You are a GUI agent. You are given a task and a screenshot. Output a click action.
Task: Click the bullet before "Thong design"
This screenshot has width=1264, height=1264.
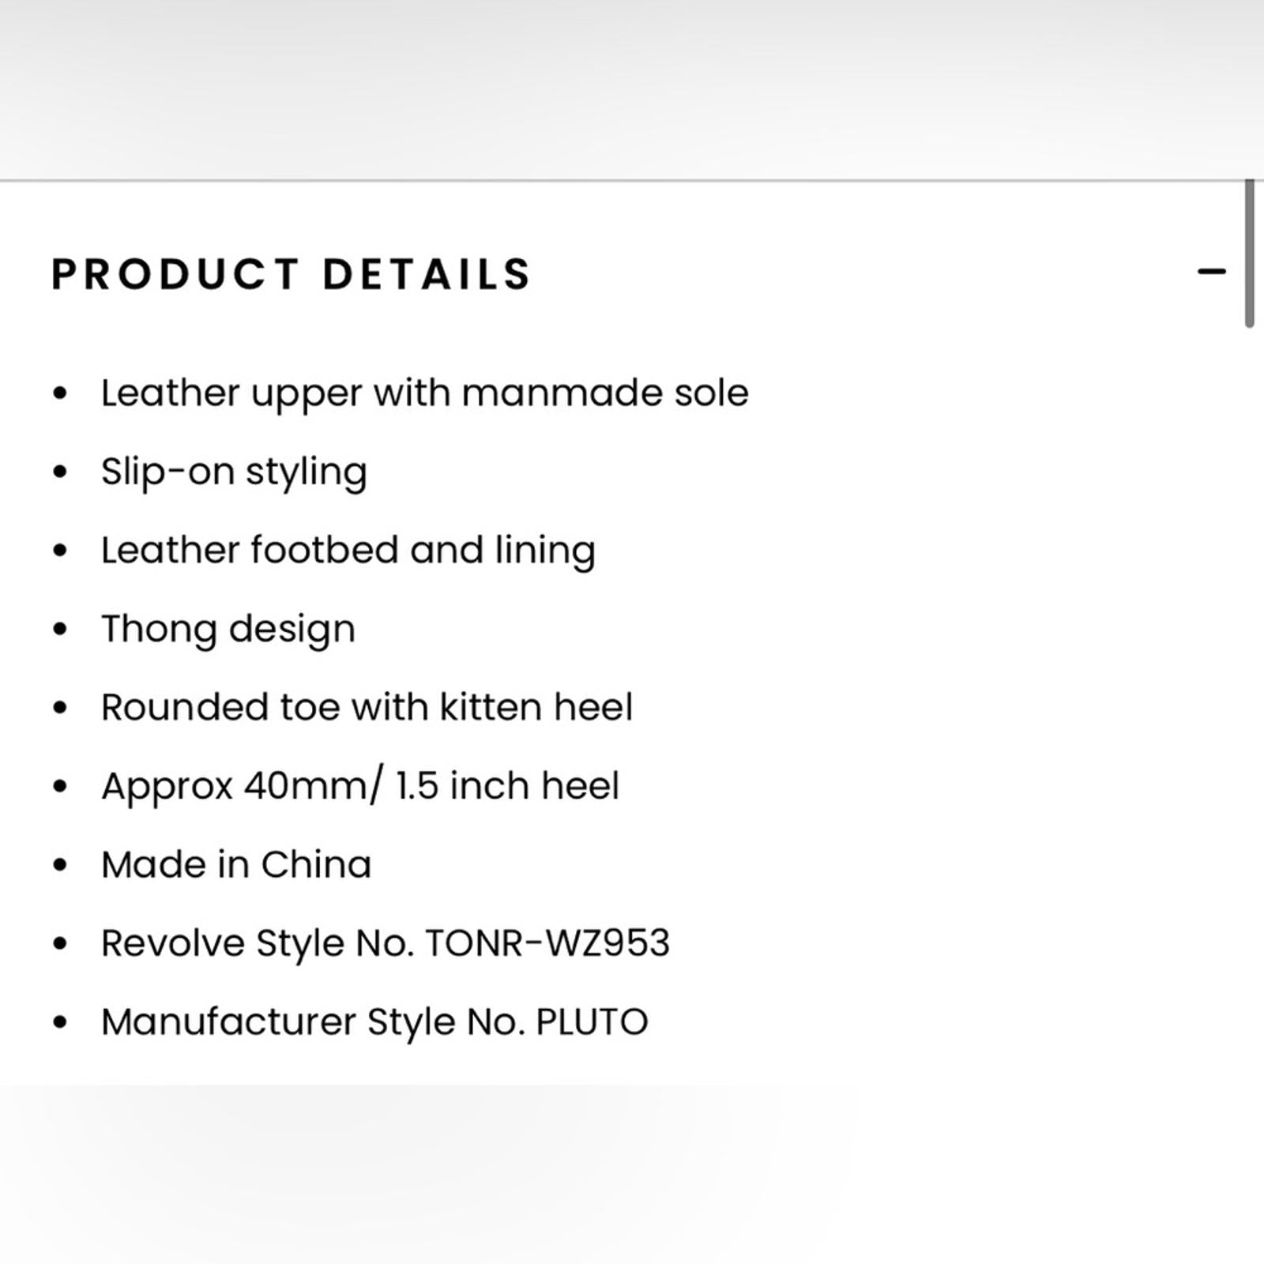click(60, 629)
